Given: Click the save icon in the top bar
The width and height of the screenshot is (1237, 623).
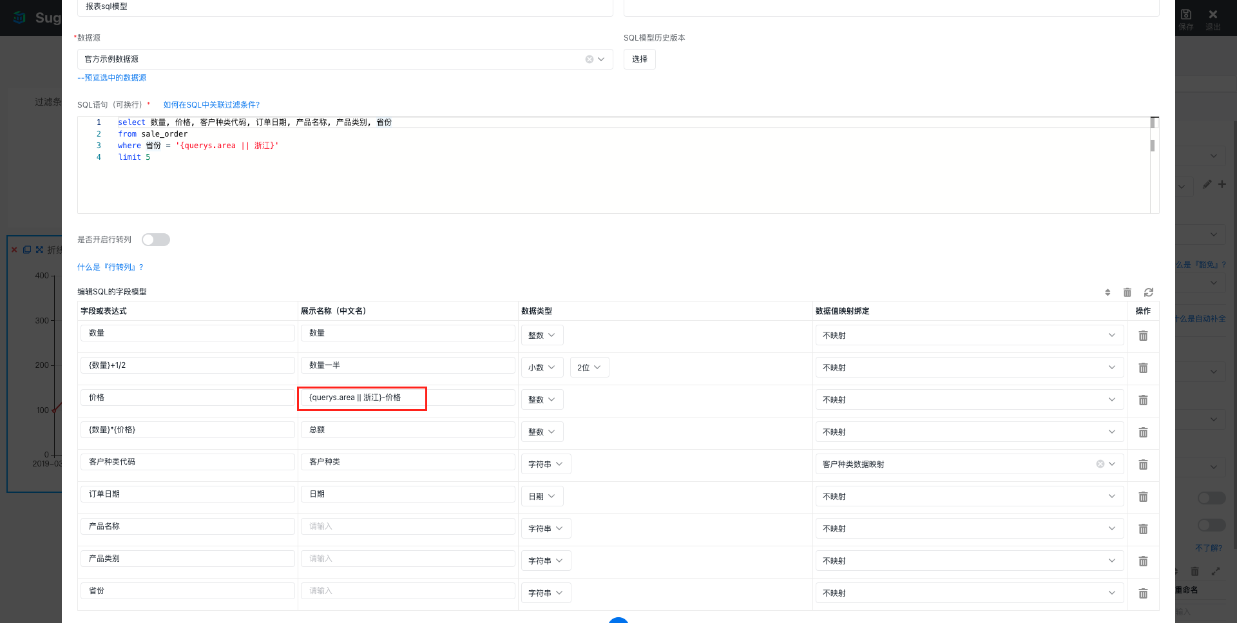Looking at the screenshot, I should 1186,14.
